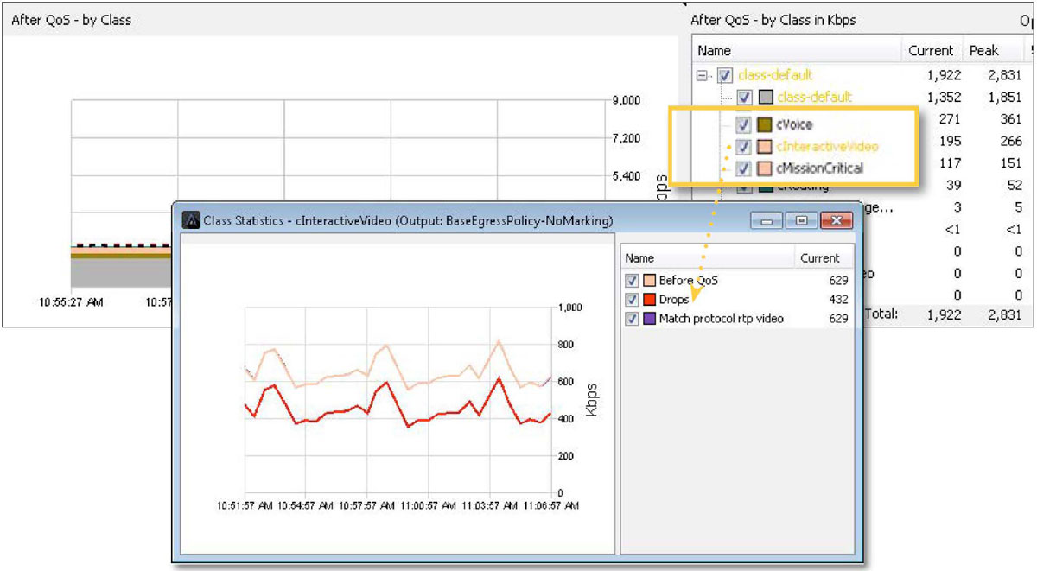Select the cInteractiveVideo class label
The width and height of the screenshot is (1037, 571).
(827, 147)
